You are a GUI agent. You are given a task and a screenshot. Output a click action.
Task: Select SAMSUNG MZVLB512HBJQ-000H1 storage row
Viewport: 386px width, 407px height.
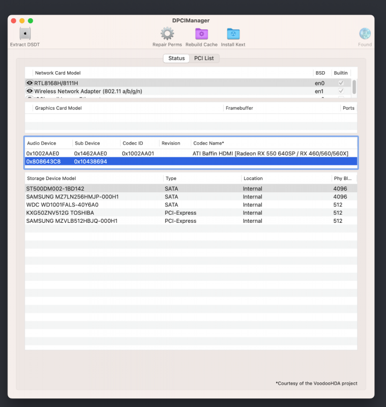[191, 221]
